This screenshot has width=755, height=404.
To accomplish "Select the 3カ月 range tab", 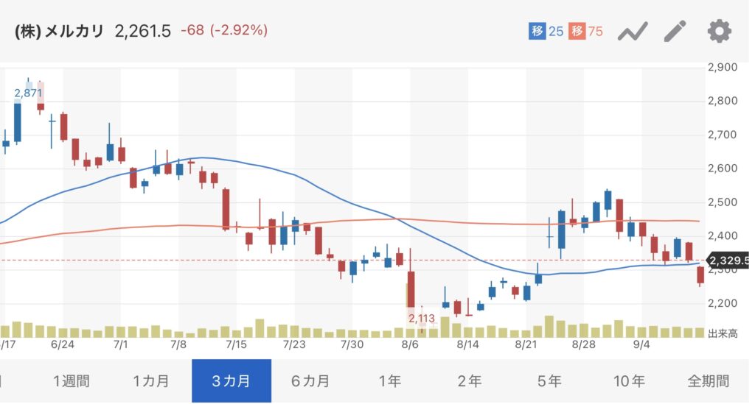I will (x=231, y=381).
